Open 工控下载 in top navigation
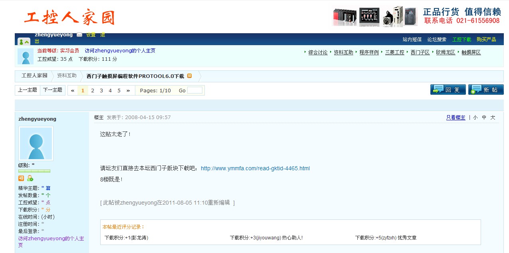 pos(461,40)
